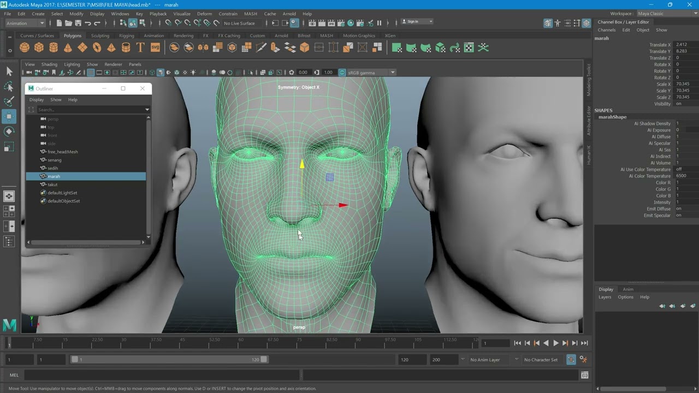This screenshot has height=393, width=699.
Task: Click the Save scene icon
Action: (x=78, y=23)
